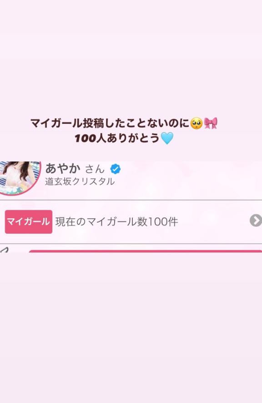Viewport: 262px width, 403px height.
Task: Click the light blue heart emoji
Action: (167, 138)
